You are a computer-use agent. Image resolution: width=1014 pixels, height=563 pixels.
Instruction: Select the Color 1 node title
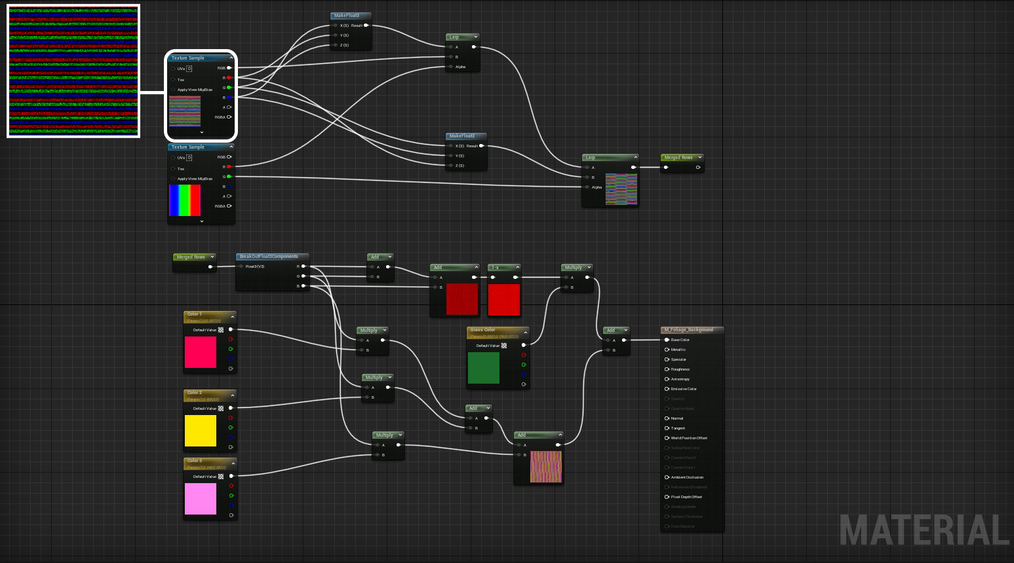194,314
